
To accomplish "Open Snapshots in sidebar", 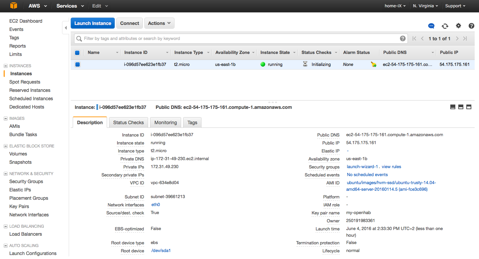I will [20, 162].
